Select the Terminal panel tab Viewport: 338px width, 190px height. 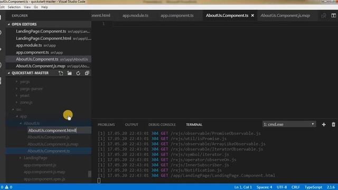tap(194, 125)
